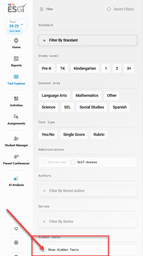143x256 pixels.
Task: Enable the Self-Assess checkbox
Action: (73, 162)
